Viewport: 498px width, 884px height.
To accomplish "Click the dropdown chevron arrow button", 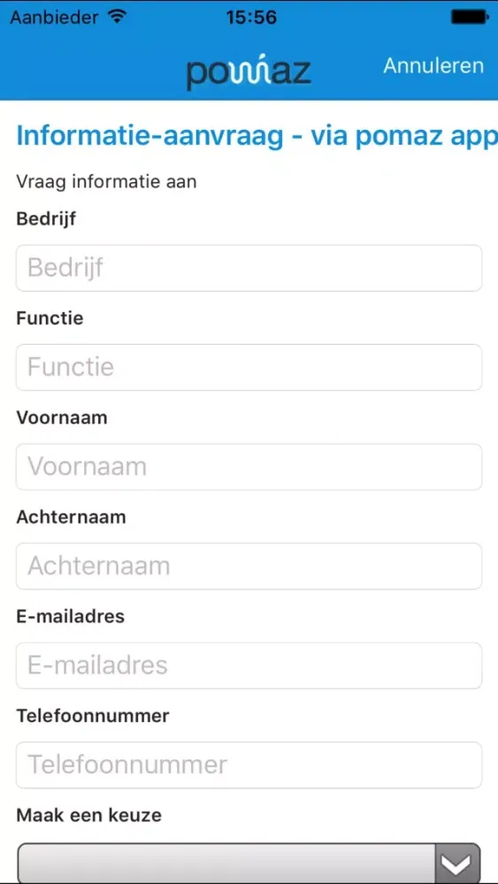I will [458, 863].
